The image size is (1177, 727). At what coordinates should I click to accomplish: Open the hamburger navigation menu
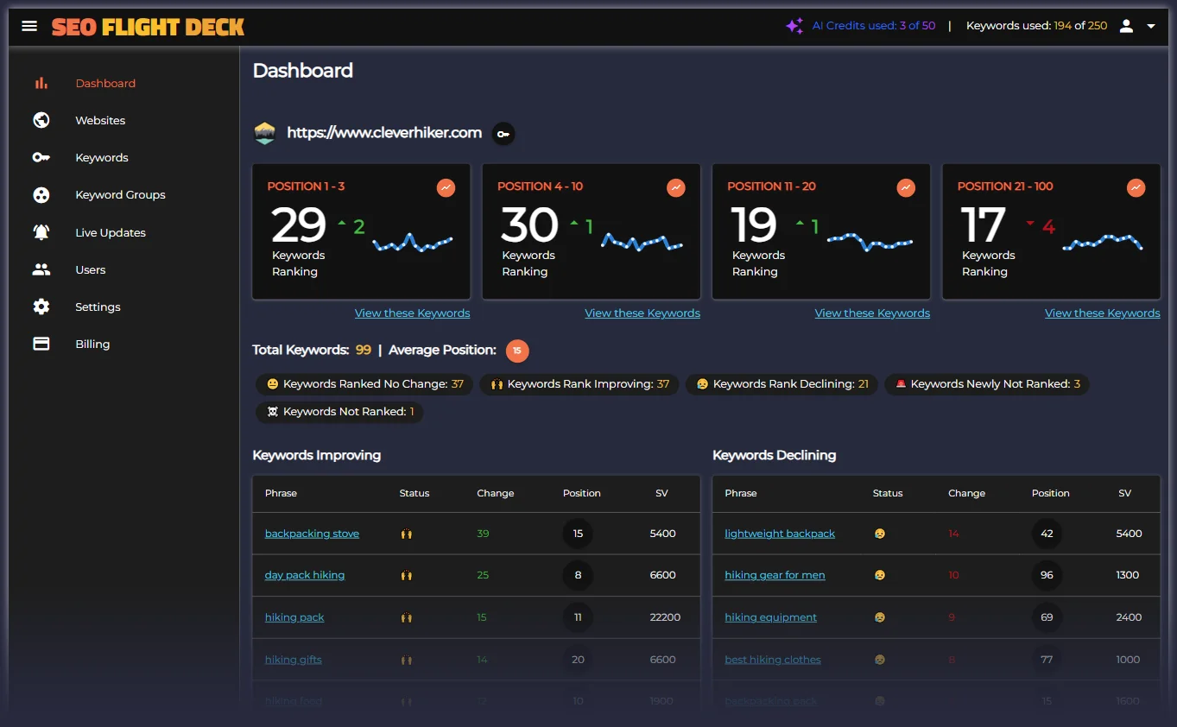[28, 25]
